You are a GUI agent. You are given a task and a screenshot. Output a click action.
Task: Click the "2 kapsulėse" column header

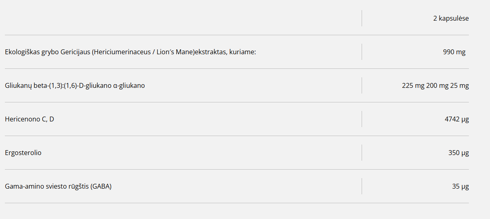pos(451,18)
